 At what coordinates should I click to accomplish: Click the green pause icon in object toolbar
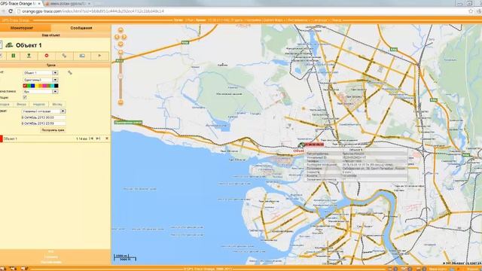(x=14, y=56)
